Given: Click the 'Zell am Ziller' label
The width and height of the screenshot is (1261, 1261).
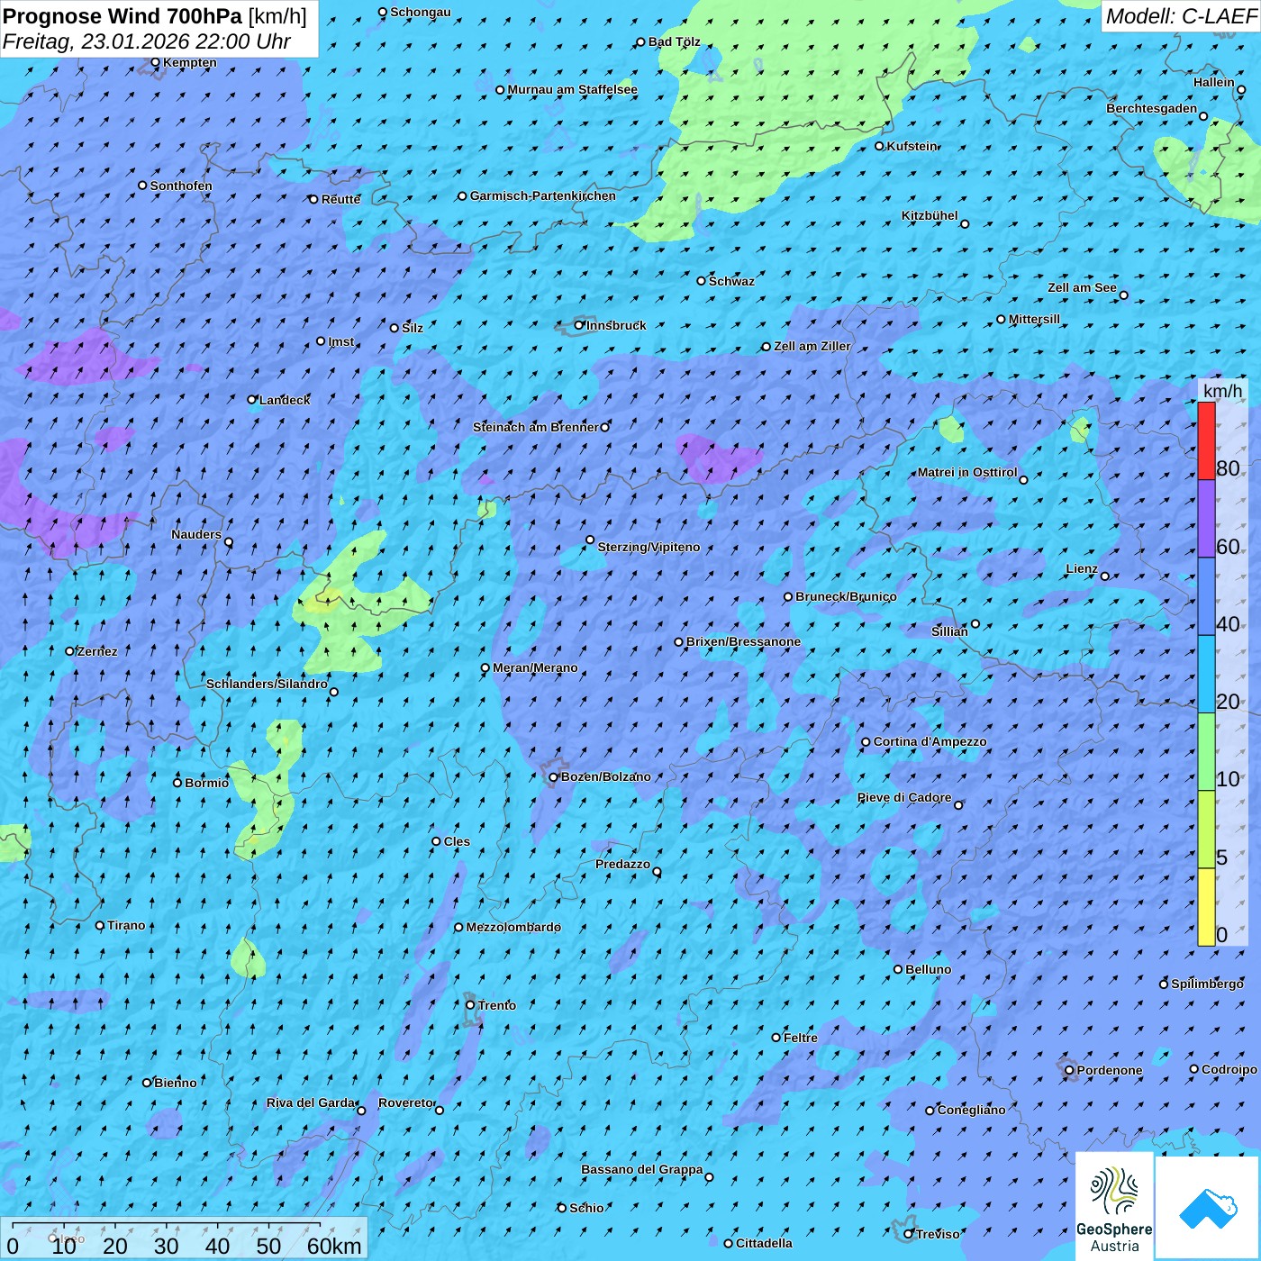Looking at the screenshot, I should (x=812, y=346).
